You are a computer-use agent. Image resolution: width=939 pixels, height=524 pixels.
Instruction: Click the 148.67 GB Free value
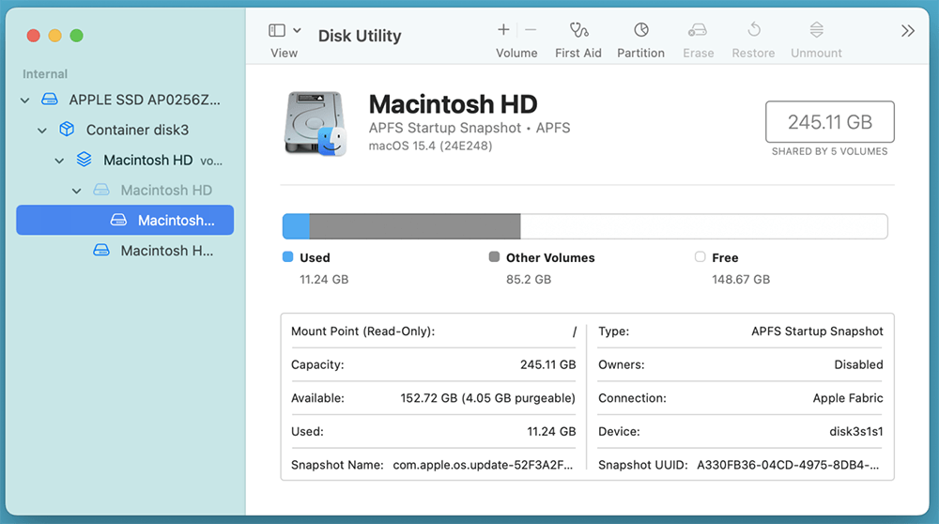point(741,280)
